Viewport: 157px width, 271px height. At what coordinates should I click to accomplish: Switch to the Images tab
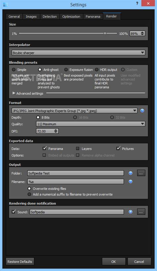(31, 17)
